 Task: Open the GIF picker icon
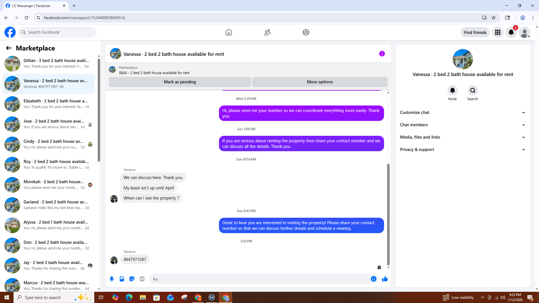(x=142, y=279)
